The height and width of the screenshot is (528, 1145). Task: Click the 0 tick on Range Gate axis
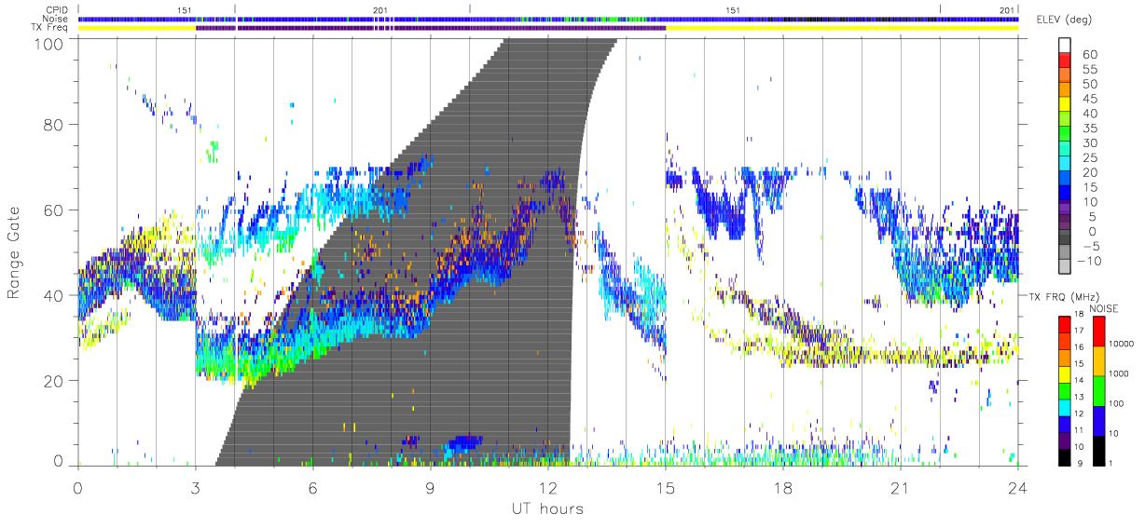(58, 460)
